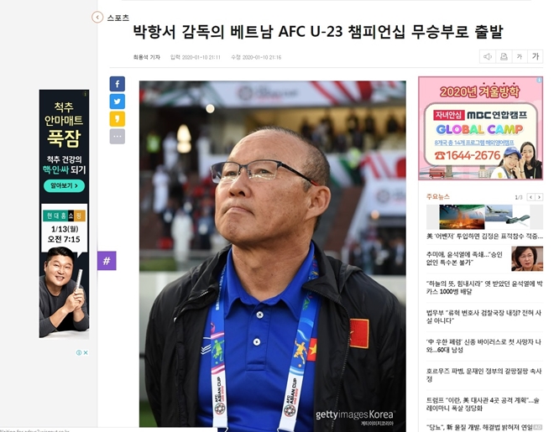
Task: Go to previous 주요뉴스 page arrow
Action: tap(530, 197)
